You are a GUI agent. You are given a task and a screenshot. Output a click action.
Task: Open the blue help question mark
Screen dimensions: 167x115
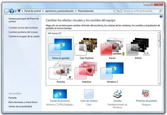pyautogui.click(x=161, y=16)
